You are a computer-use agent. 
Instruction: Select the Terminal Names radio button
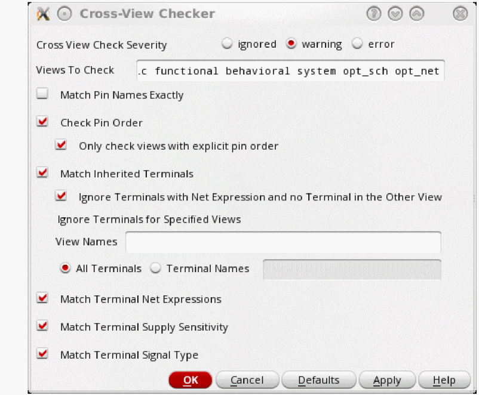(x=155, y=268)
